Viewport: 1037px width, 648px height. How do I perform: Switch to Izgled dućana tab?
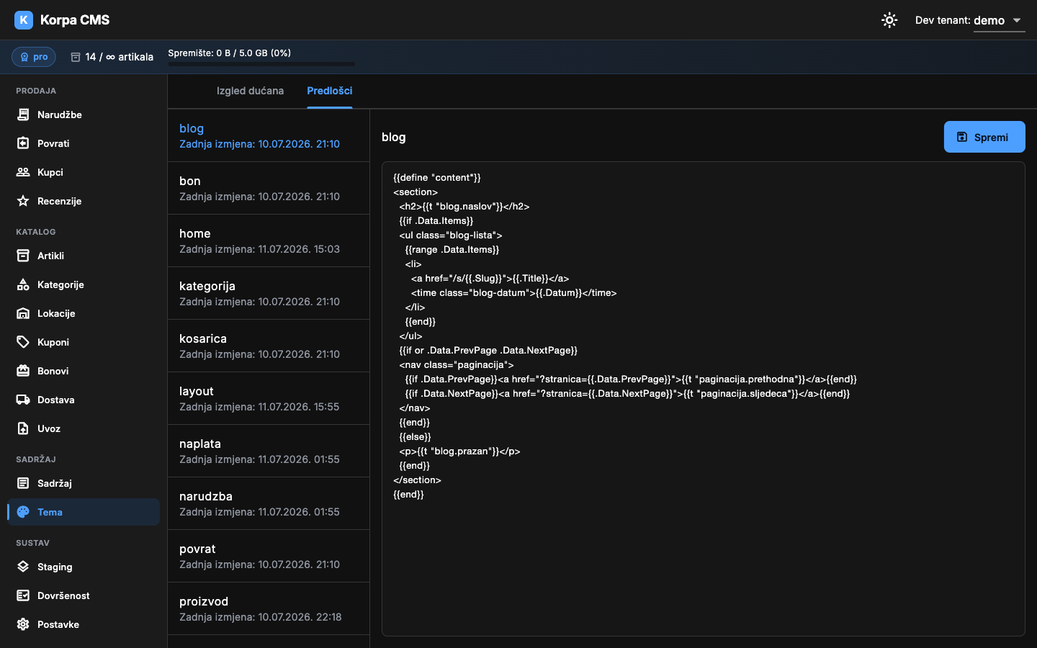click(x=250, y=91)
